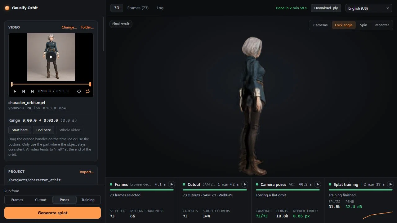Click the large play overlay on the video preview

51,57
